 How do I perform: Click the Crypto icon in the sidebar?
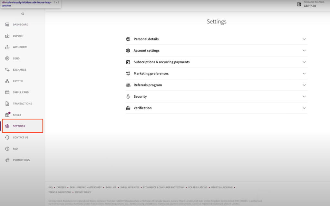click(7, 81)
